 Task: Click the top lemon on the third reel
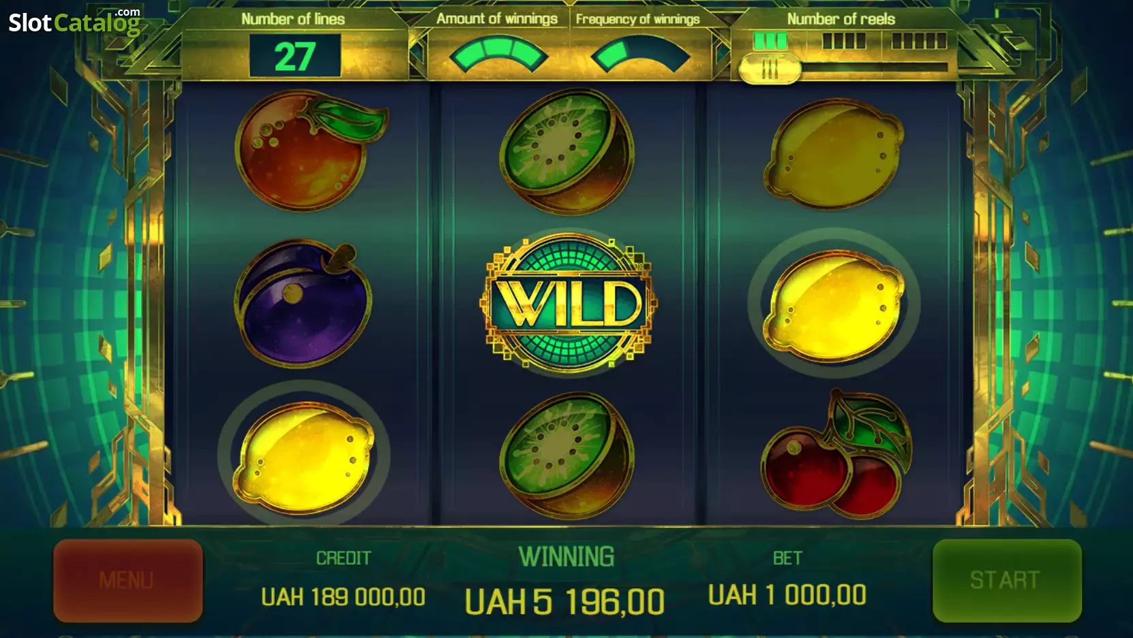[834, 153]
